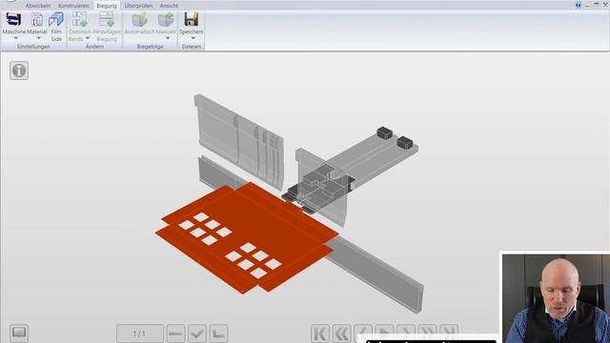Open the help icon at top right
The width and height of the screenshot is (610, 343).
pos(578,5)
